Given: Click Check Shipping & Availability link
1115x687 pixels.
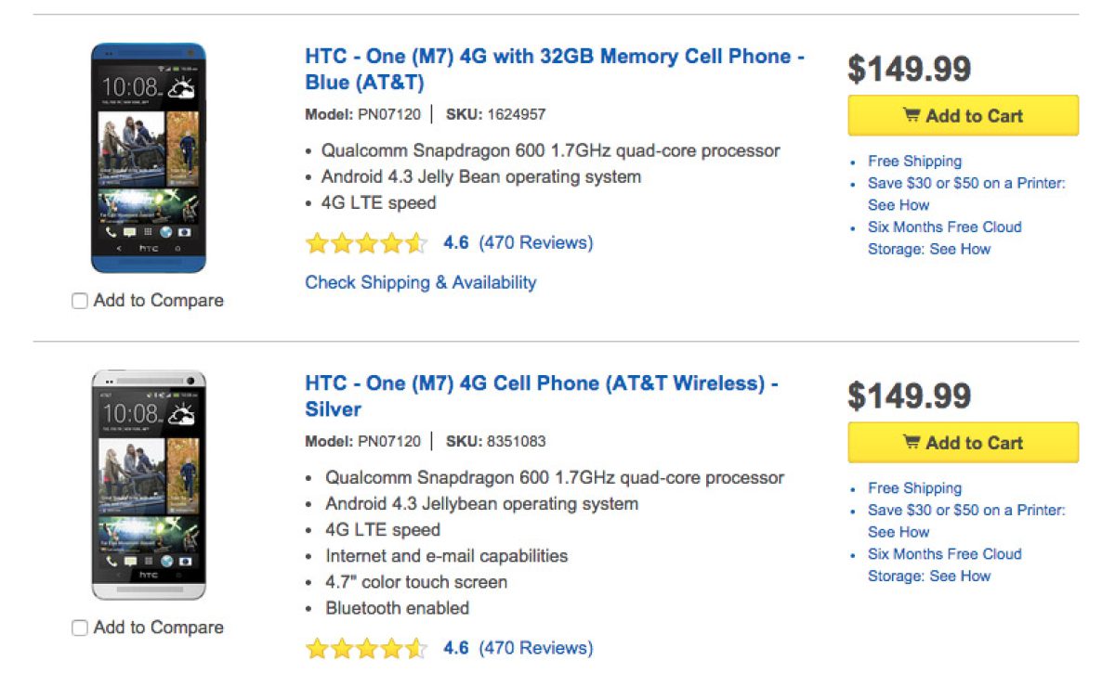Looking at the screenshot, I should [x=420, y=282].
